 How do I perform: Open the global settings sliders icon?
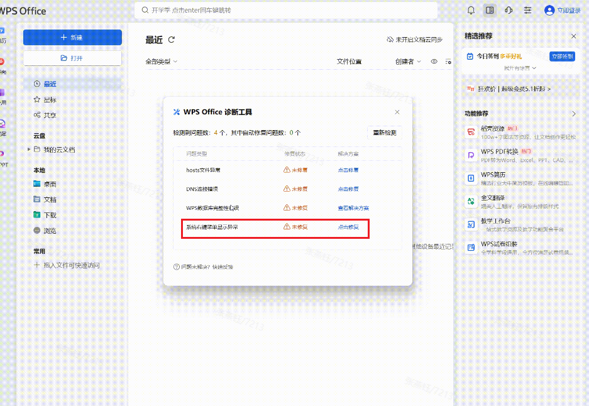pyautogui.click(x=528, y=10)
